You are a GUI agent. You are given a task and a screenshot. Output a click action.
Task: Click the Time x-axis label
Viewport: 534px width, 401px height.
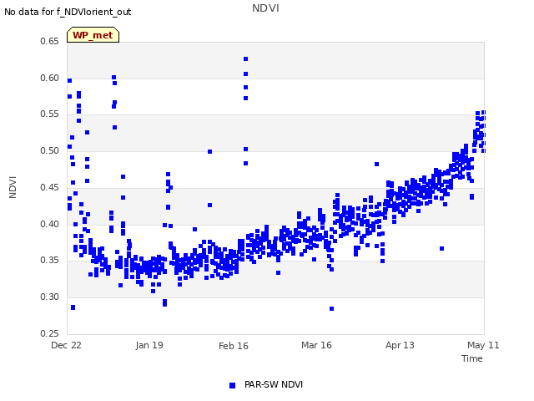(x=471, y=358)
